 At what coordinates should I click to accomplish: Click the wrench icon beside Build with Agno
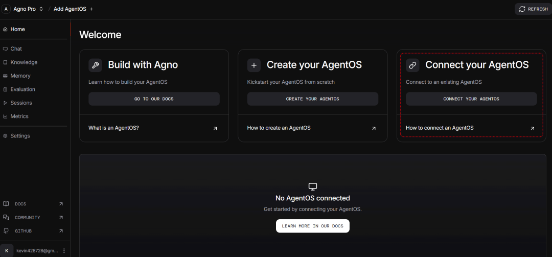[x=95, y=65]
